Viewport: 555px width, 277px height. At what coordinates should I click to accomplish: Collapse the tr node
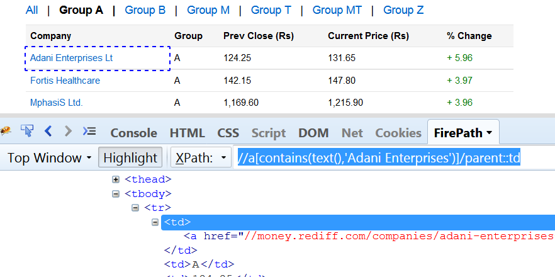[135, 208]
